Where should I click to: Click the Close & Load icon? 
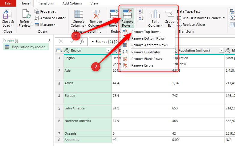tap(7, 14)
